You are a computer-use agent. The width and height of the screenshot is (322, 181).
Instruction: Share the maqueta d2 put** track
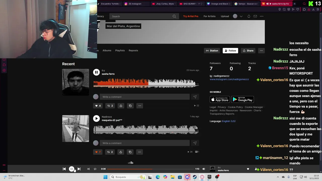coord(121,152)
